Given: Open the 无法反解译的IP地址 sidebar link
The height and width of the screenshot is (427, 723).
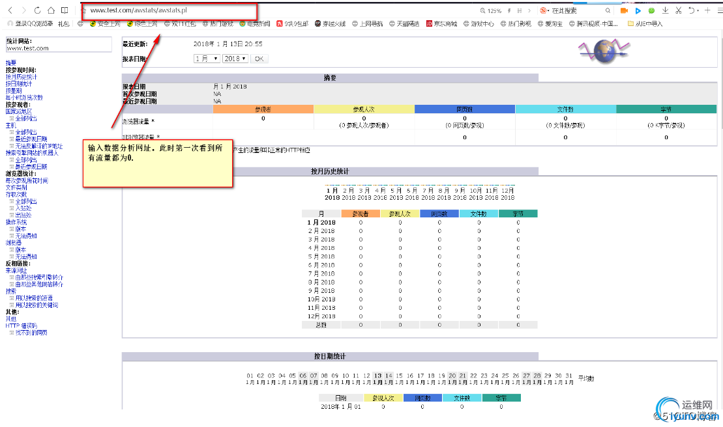Looking at the screenshot, I should point(38,146).
